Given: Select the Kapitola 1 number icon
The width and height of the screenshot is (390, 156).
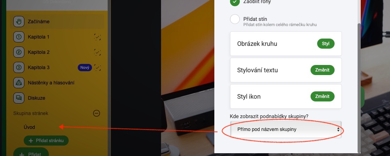Looking at the screenshot, I should (x=19, y=37).
